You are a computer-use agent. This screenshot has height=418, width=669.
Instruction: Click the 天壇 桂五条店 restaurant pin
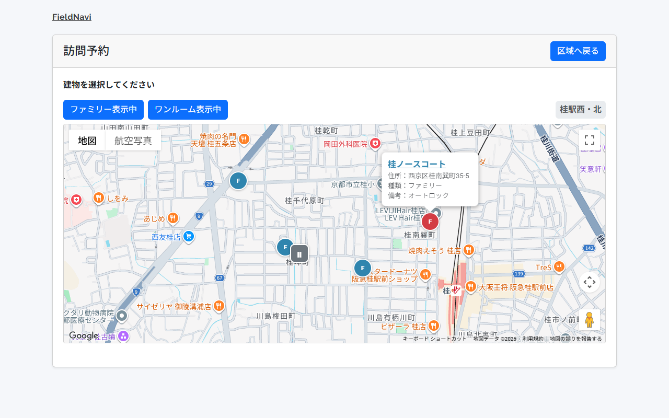click(x=244, y=140)
